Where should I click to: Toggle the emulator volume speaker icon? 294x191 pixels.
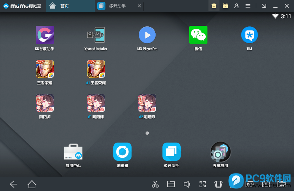point(187,184)
